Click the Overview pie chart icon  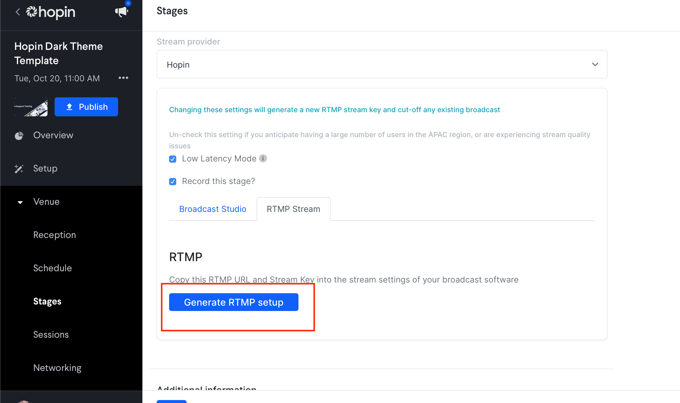coord(19,136)
